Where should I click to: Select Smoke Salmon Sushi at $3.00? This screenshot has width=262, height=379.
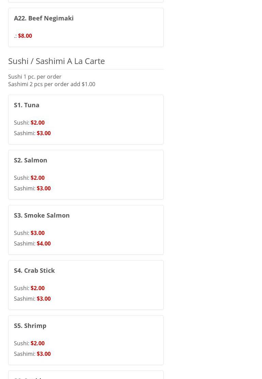tap(37, 233)
